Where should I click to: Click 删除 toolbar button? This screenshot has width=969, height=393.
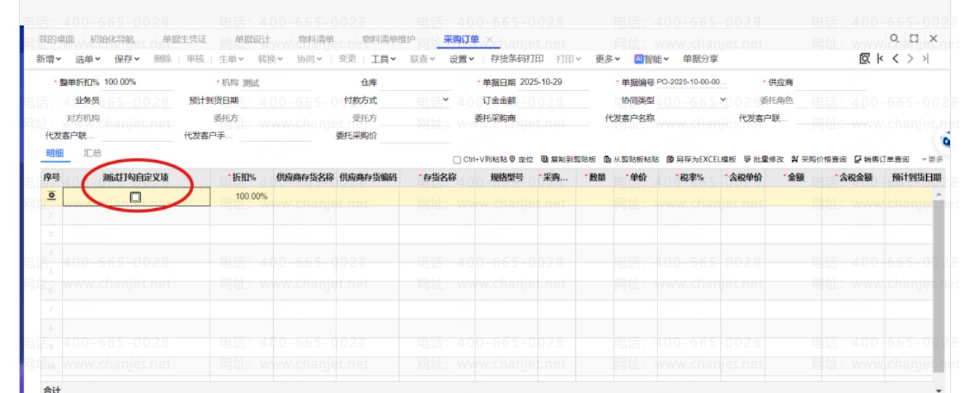click(163, 59)
